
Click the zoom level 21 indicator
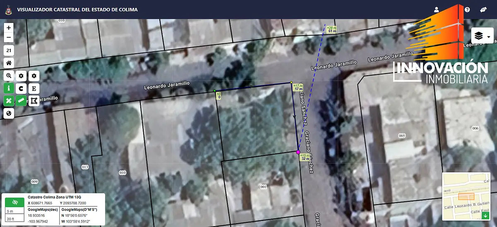pyautogui.click(x=9, y=50)
